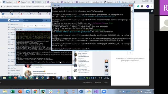Click VK search field in the photo
This screenshot has width=168, height=94.
(33, 20)
